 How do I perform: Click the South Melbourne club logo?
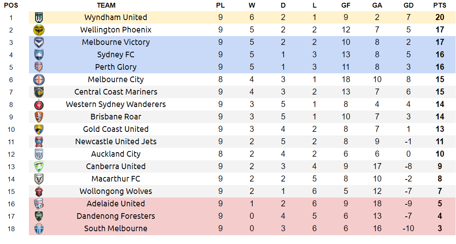[39, 228]
